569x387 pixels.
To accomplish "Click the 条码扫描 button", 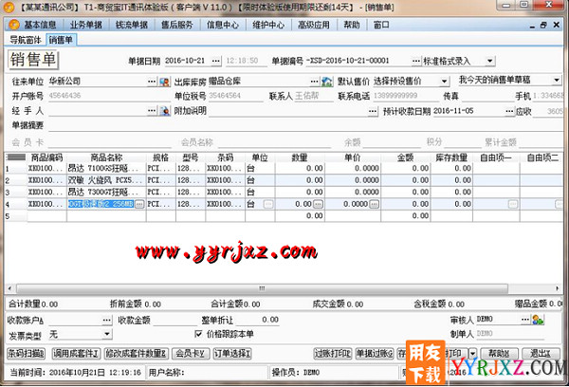I will pos(27,353).
